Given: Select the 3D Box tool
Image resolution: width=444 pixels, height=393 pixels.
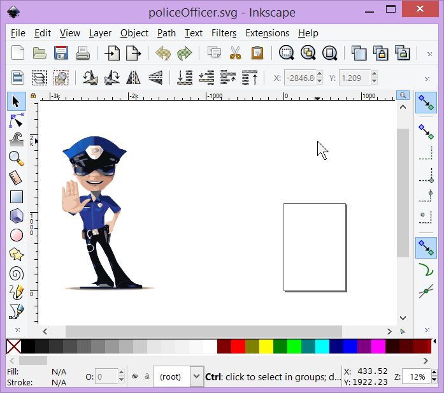Looking at the screenshot, I should pos(17,216).
